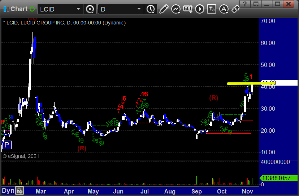Viewport: 299px width, 196px height.
Task: Click the 400000000 volume axis label
Action: (275, 162)
